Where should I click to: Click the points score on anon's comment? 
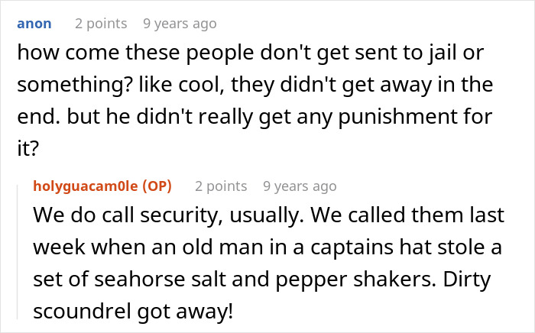point(102,24)
